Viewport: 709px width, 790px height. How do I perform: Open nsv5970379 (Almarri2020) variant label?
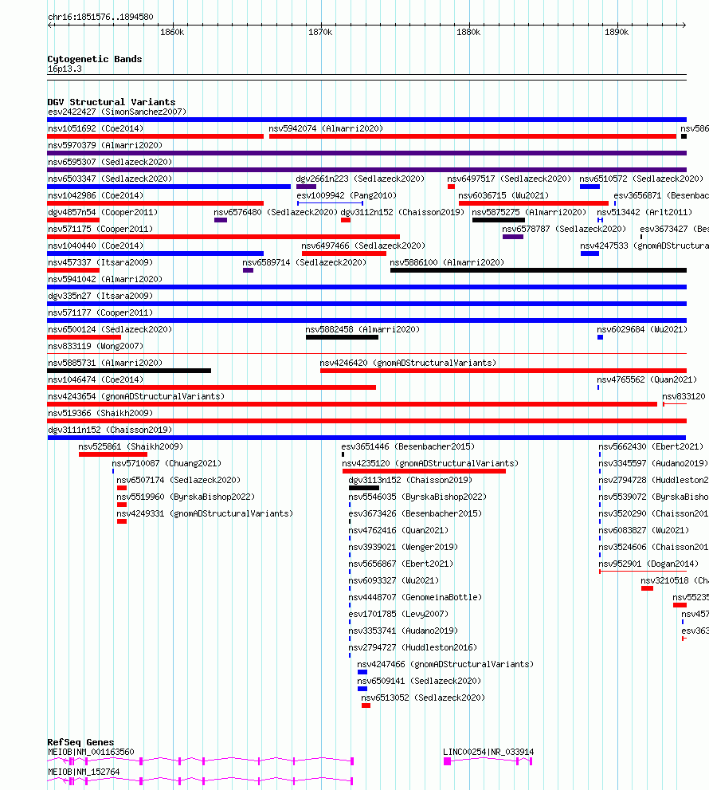click(x=105, y=145)
